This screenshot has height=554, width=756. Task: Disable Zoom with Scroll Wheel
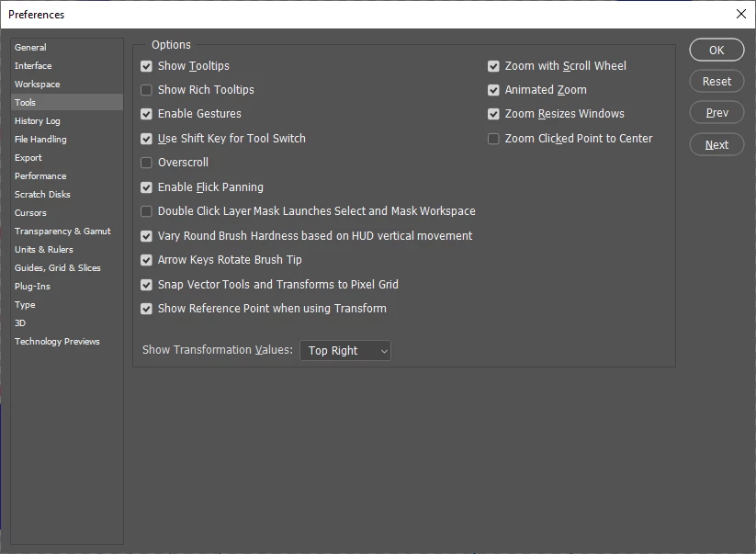pyautogui.click(x=493, y=66)
